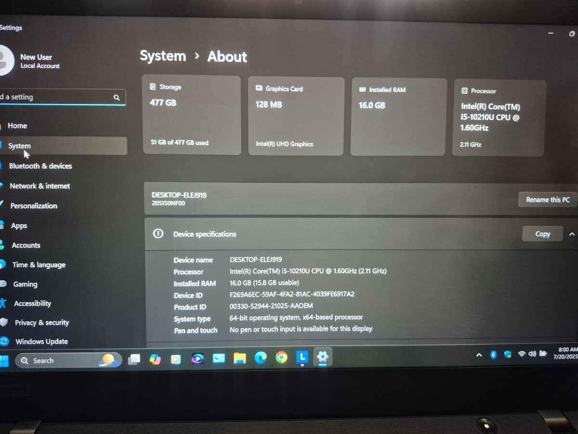
Task: Open the purple eye app in taskbar
Action: (x=197, y=359)
